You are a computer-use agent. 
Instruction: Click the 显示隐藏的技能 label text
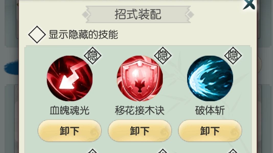(x=83, y=34)
